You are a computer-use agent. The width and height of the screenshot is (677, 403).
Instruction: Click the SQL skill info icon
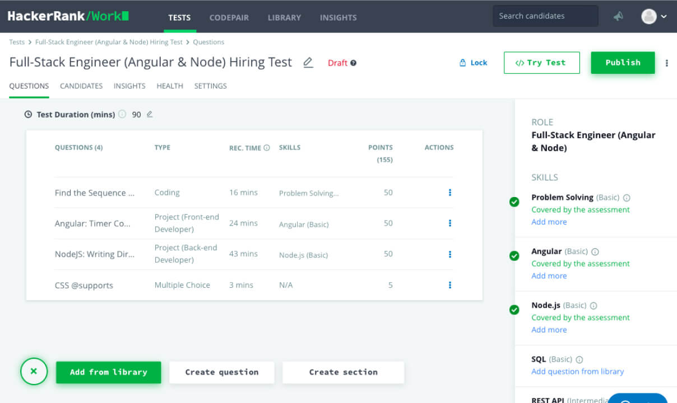coord(579,359)
